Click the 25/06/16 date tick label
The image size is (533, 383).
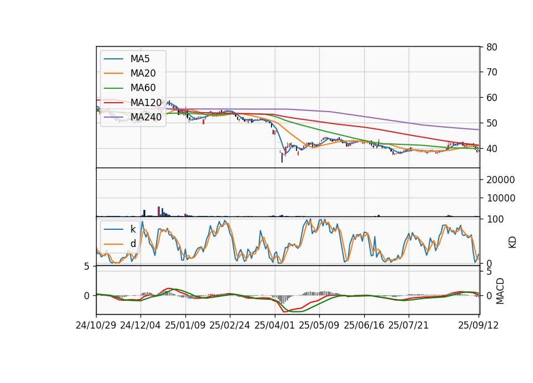tap(364, 325)
